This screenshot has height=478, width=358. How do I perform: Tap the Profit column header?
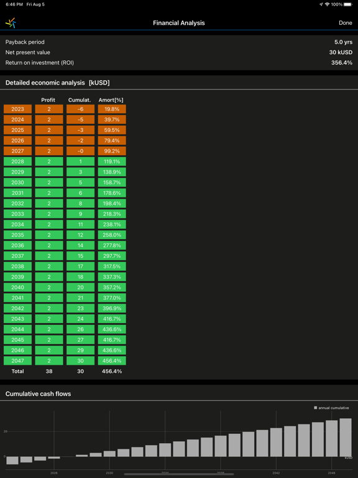point(48,100)
